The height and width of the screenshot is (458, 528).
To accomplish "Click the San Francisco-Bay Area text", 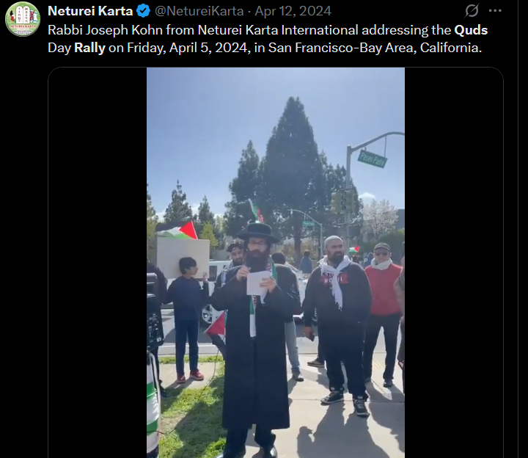I will [x=339, y=48].
